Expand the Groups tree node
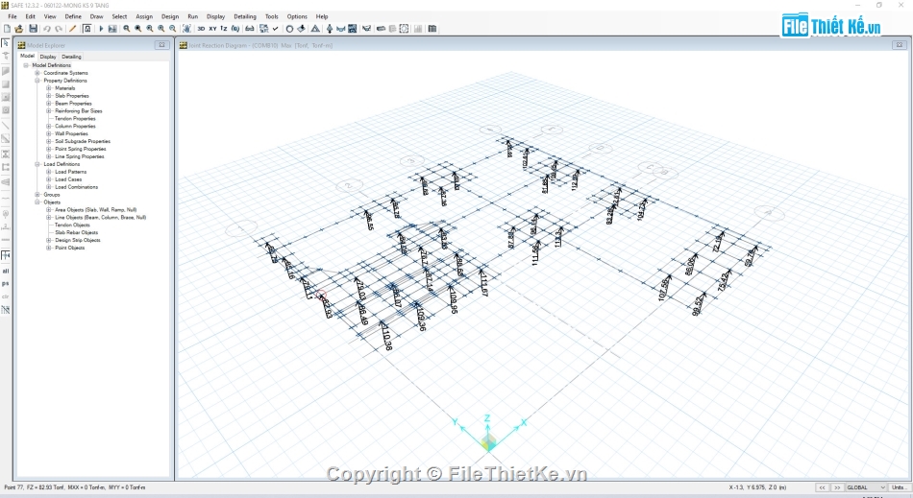Image resolution: width=913 pixels, height=498 pixels. coord(37,195)
